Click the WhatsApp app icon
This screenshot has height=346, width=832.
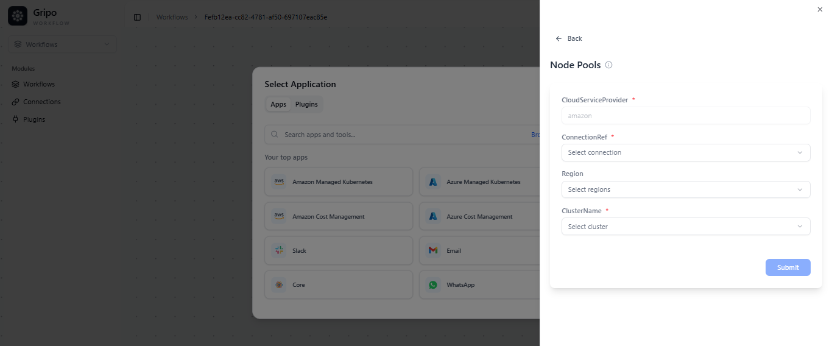[x=433, y=284]
